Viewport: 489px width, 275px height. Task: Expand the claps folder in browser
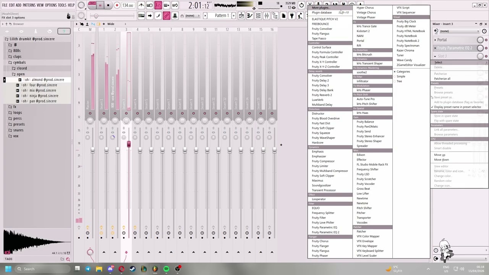(x=17, y=57)
